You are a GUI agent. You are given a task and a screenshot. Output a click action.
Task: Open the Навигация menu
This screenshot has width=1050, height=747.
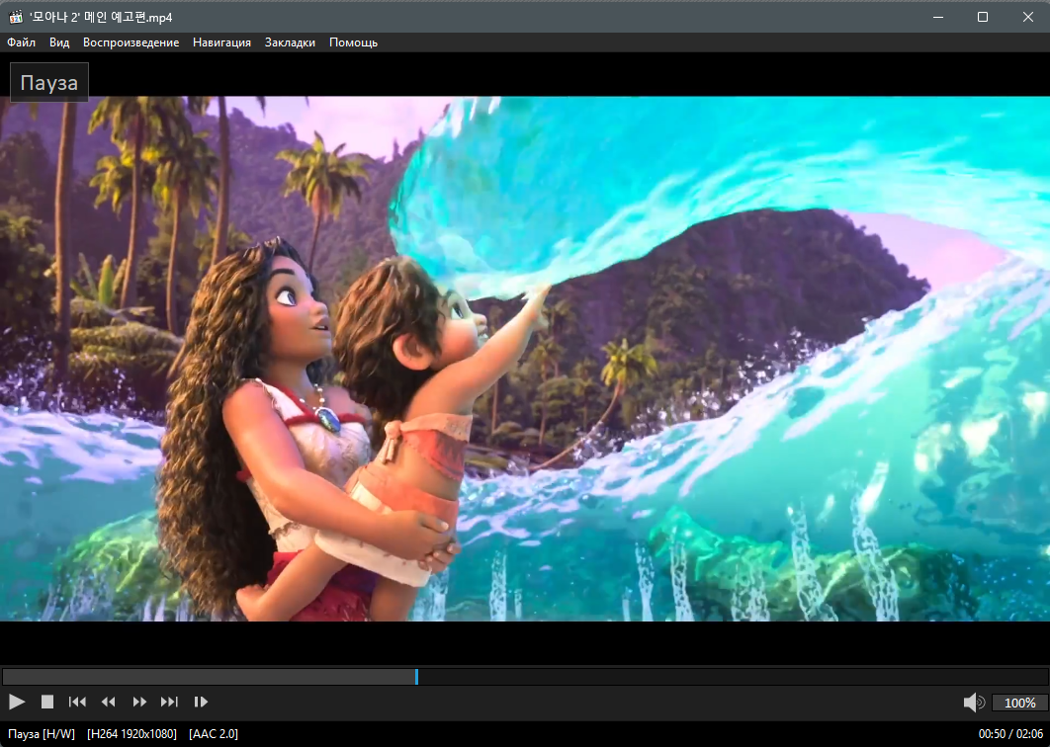point(221,42)
